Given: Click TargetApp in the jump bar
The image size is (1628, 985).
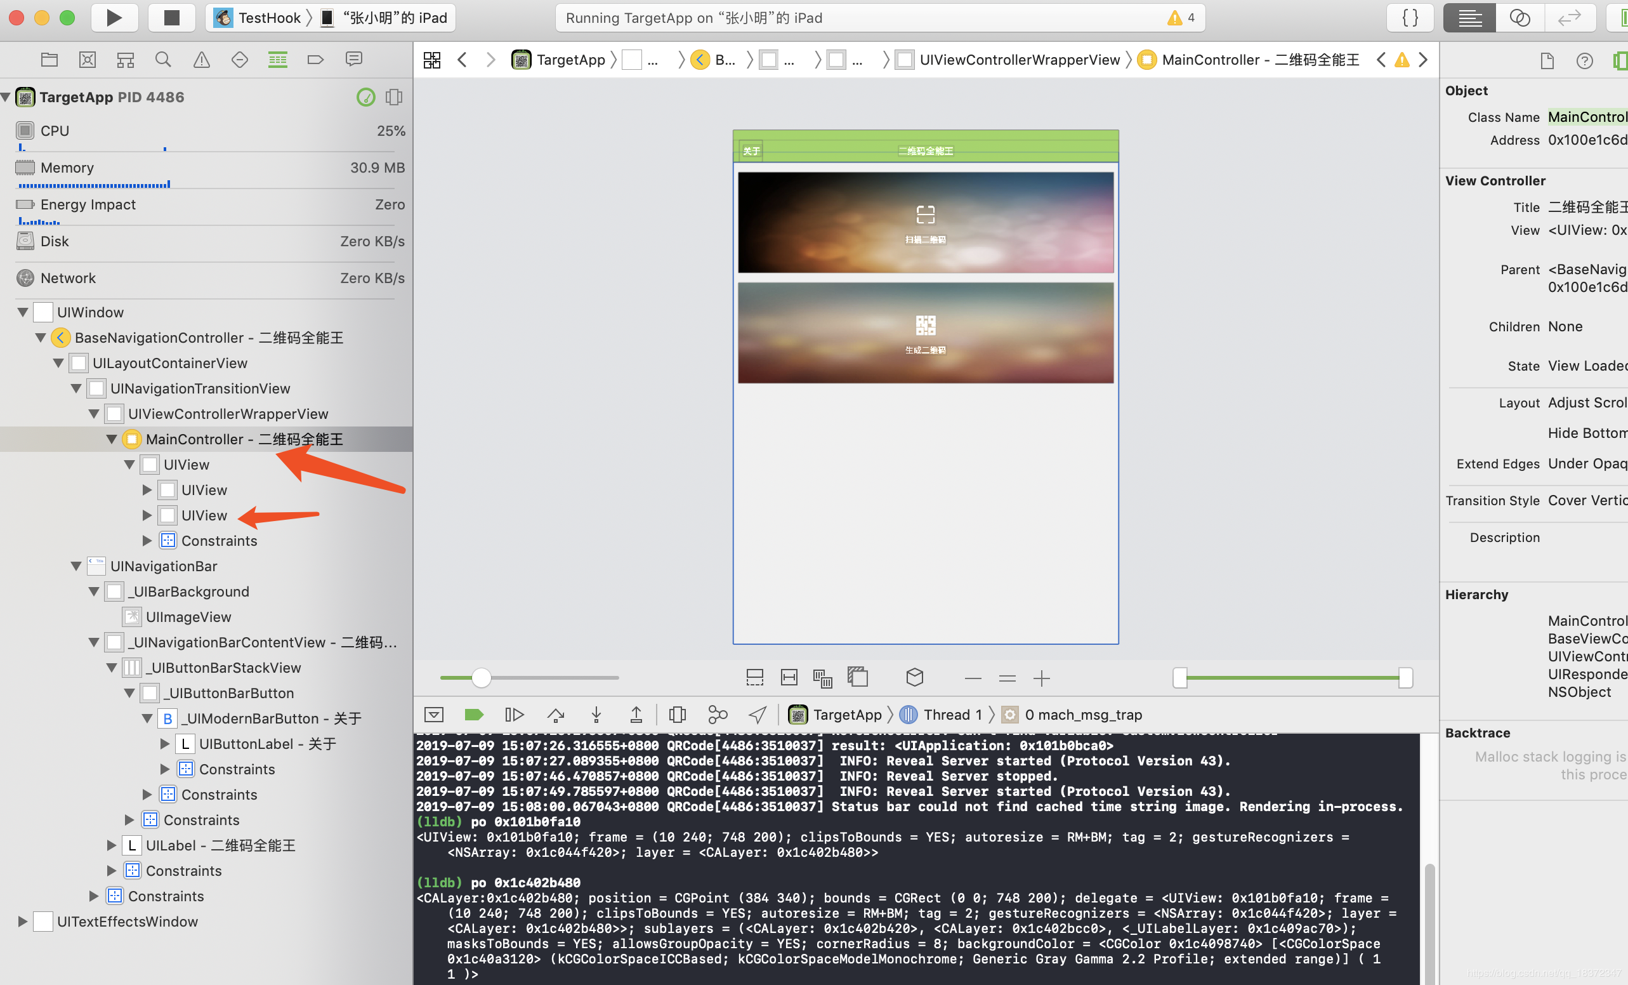Looking at the screenshot, I should [x=558, y=60].
